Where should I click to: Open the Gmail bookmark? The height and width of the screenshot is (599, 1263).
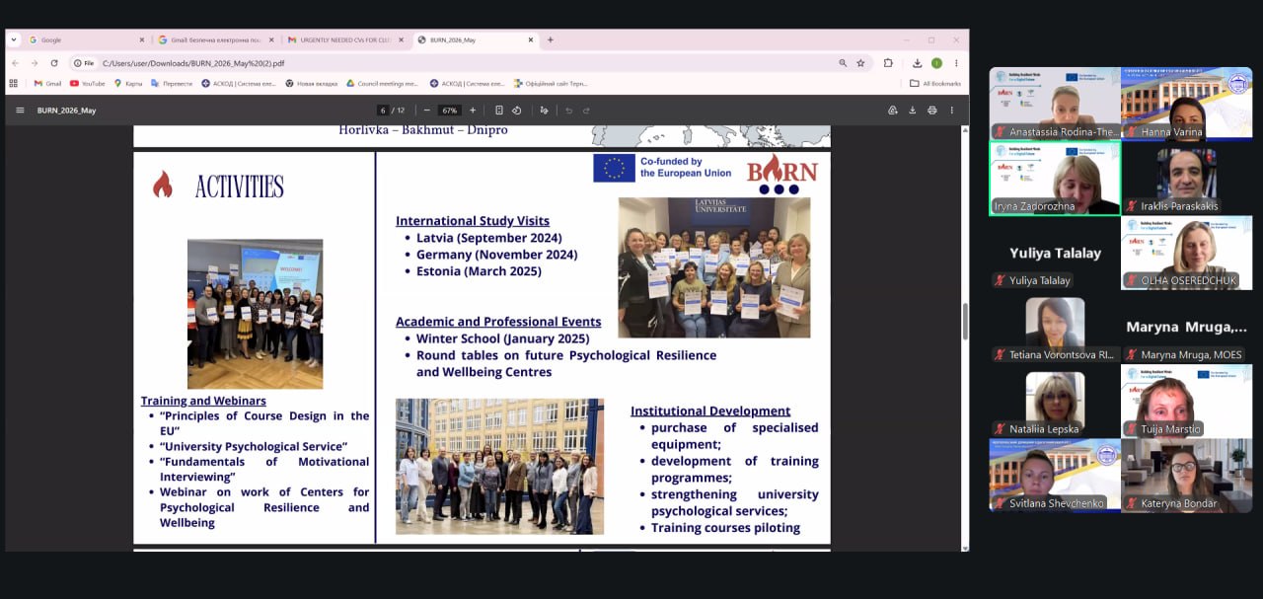(47, 84)
